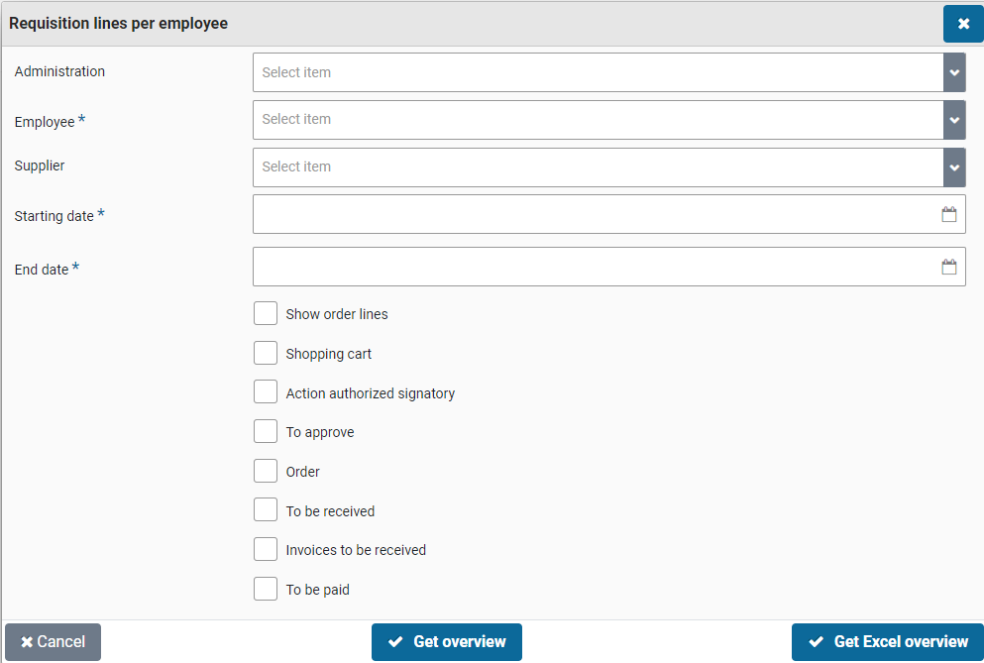
Task: Expand the Employee dropdown arrow
Action: (954, 120)
